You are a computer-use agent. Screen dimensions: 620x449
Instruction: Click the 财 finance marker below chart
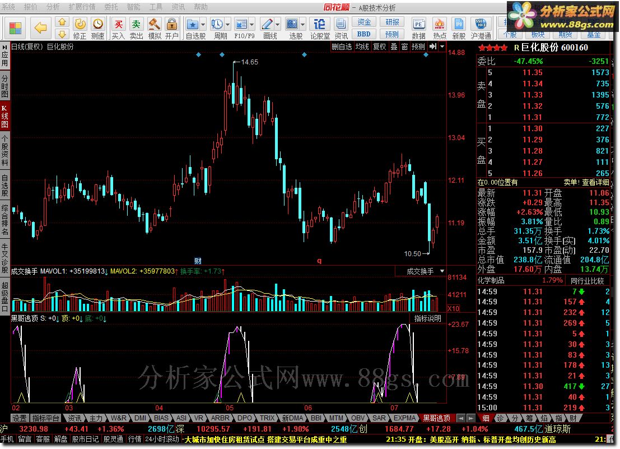pos(198,261)
